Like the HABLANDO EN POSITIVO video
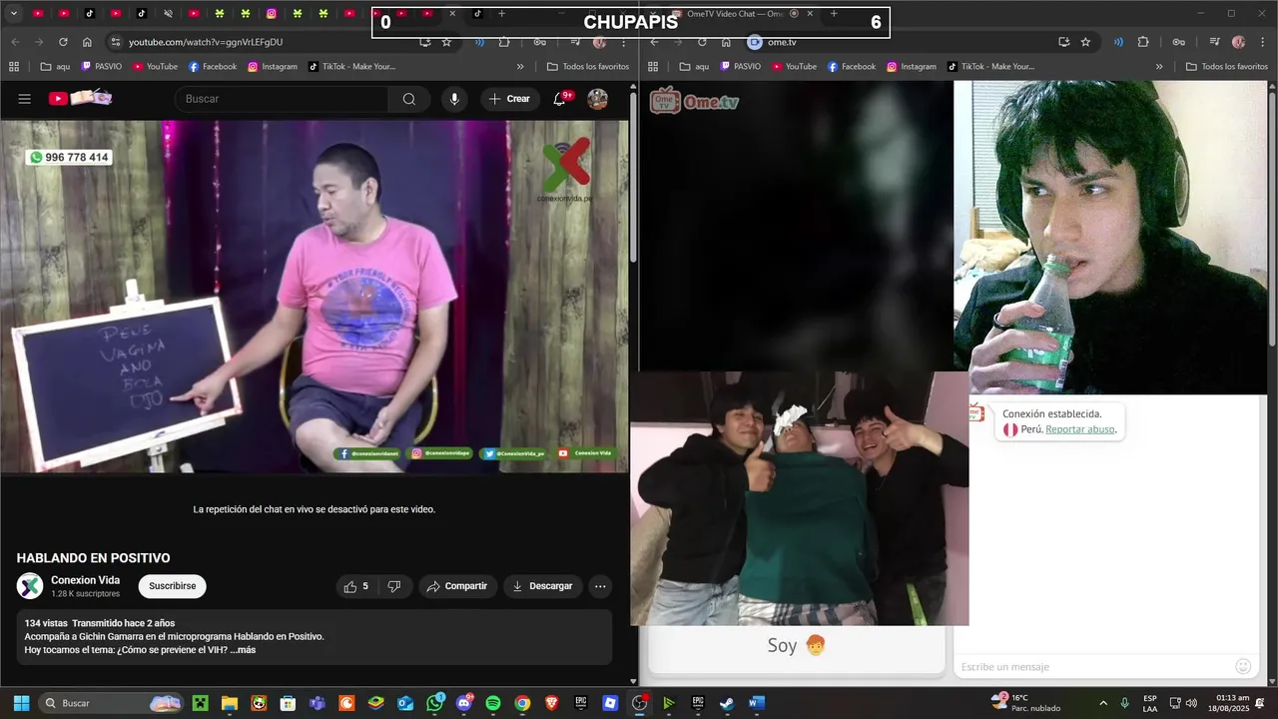 pyautogui.click(x=356, y=586)
